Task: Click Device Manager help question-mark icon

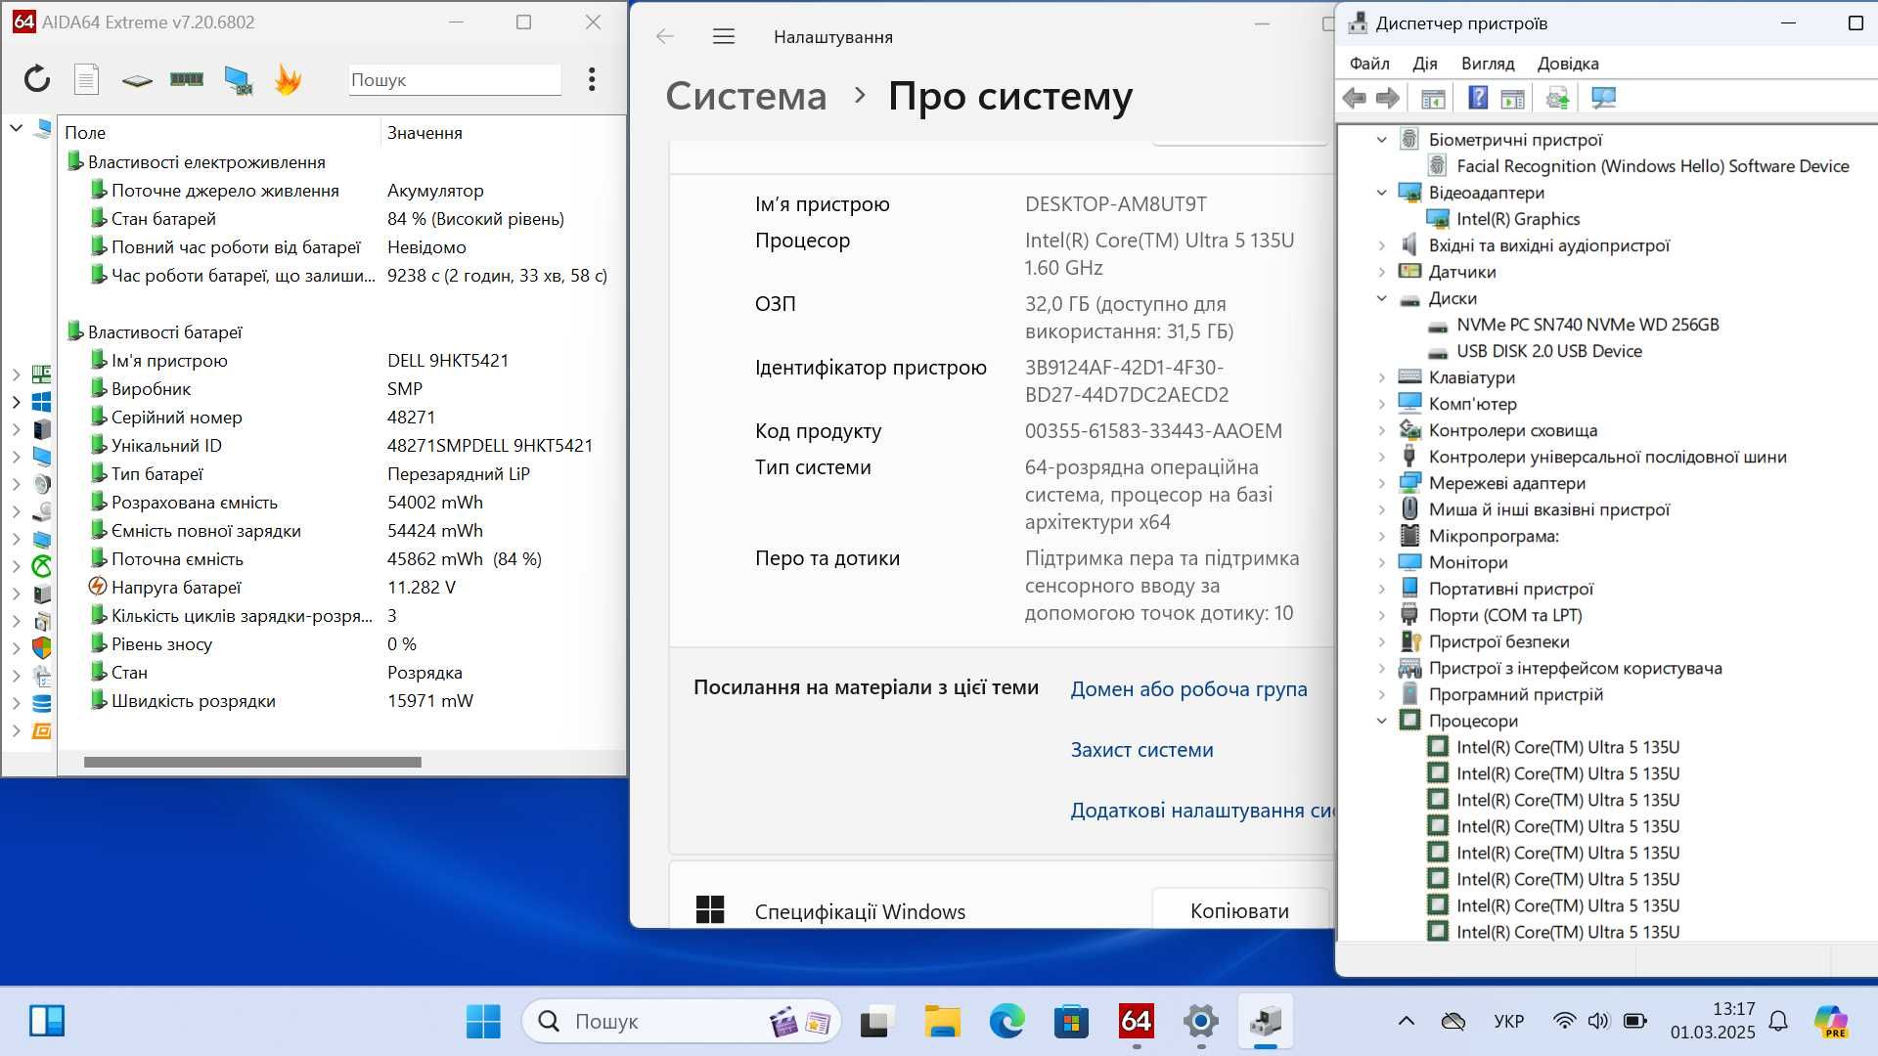Action: 1478,98
